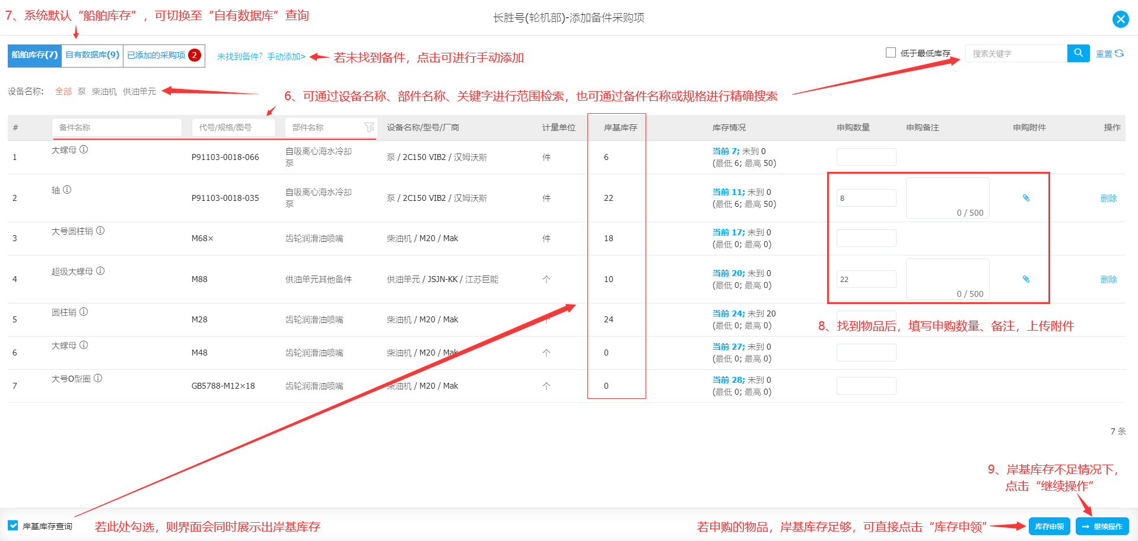The height and width of the screenshot is (541, 1138).
Task: Uncheck the 岸基库存查询 checkbox
Action: tap(13, 526)
